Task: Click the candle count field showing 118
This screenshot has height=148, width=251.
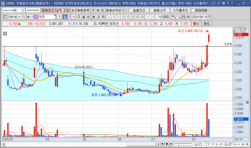Action: (x=159, y=17)
